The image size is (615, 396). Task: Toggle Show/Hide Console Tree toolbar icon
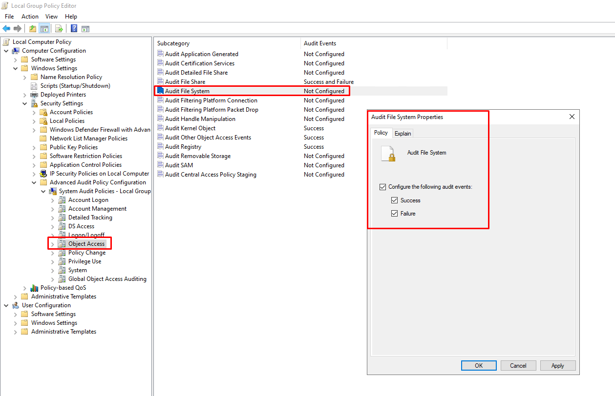point(44,28)
